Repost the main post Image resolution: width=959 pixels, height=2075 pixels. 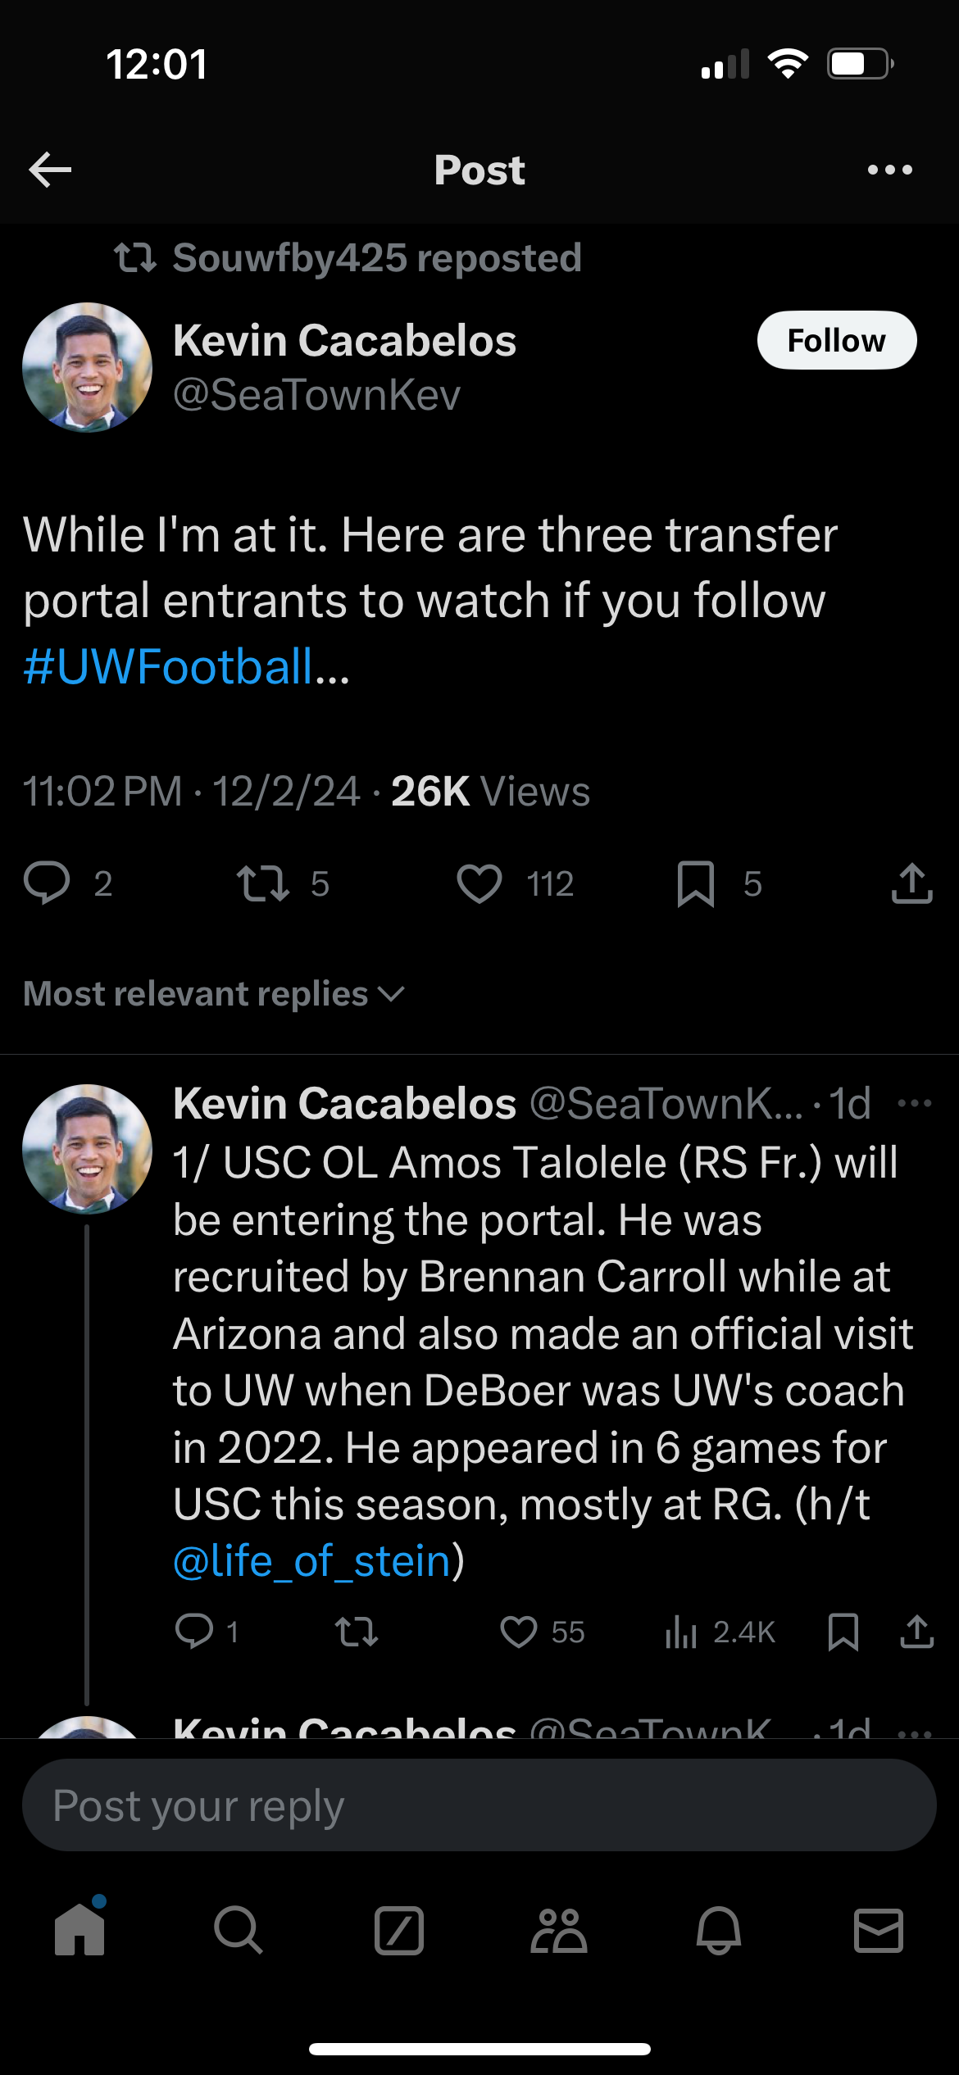coord(262,883)
